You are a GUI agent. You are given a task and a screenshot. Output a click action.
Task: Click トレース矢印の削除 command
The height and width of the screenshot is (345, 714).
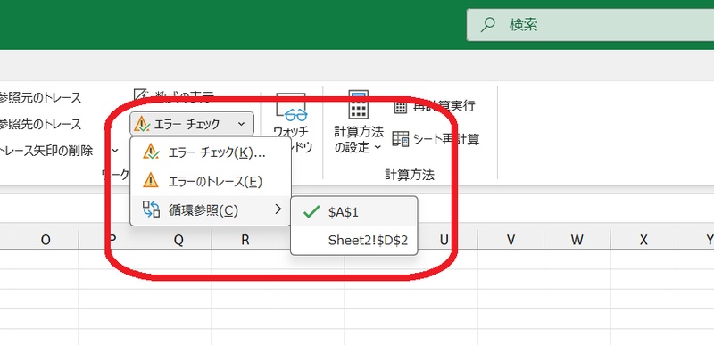click(x=46, y=151)
